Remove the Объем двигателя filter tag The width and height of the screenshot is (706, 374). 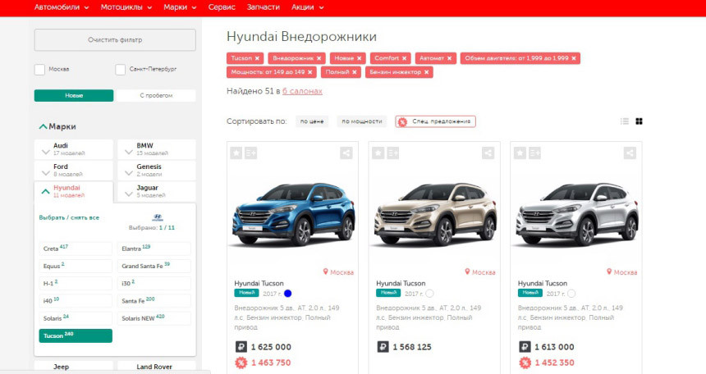574,58
